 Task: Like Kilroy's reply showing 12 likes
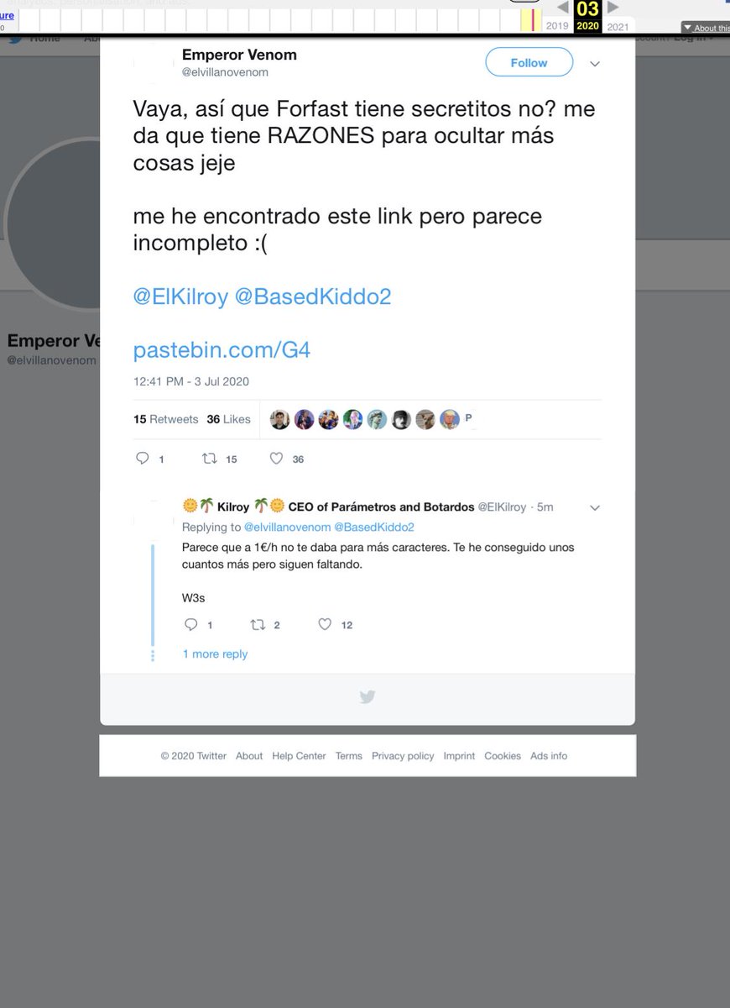(x=325, y=624)
